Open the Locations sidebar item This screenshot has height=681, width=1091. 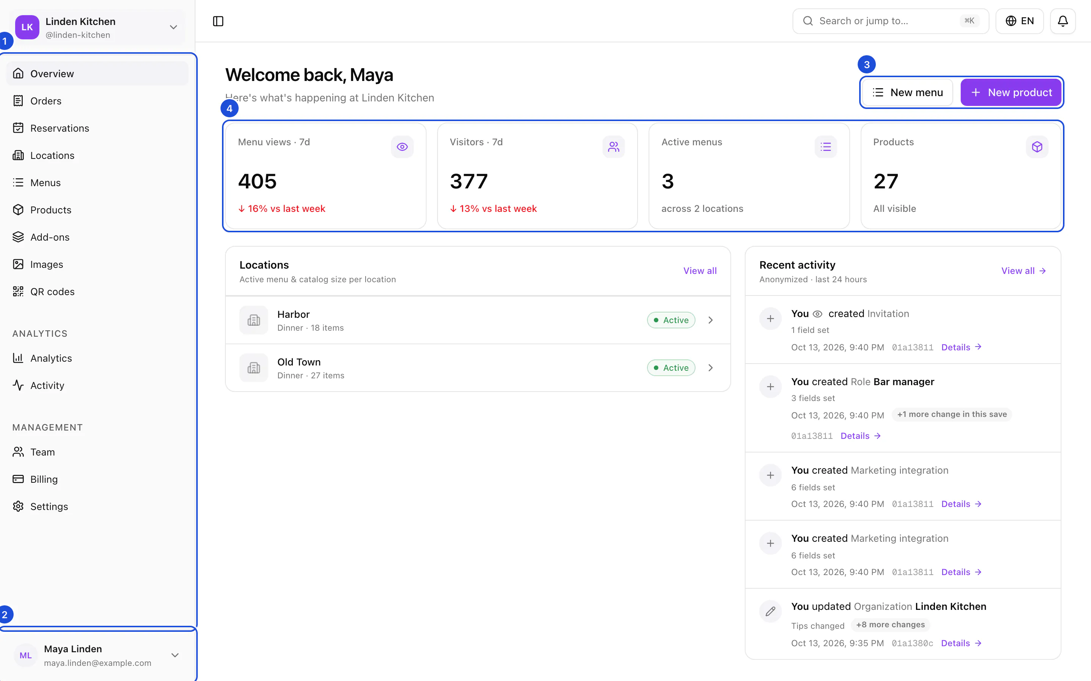click(x=97, y=155)
